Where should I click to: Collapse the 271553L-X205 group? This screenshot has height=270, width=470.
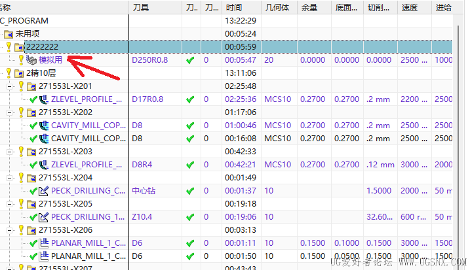[x=10, y=204]
